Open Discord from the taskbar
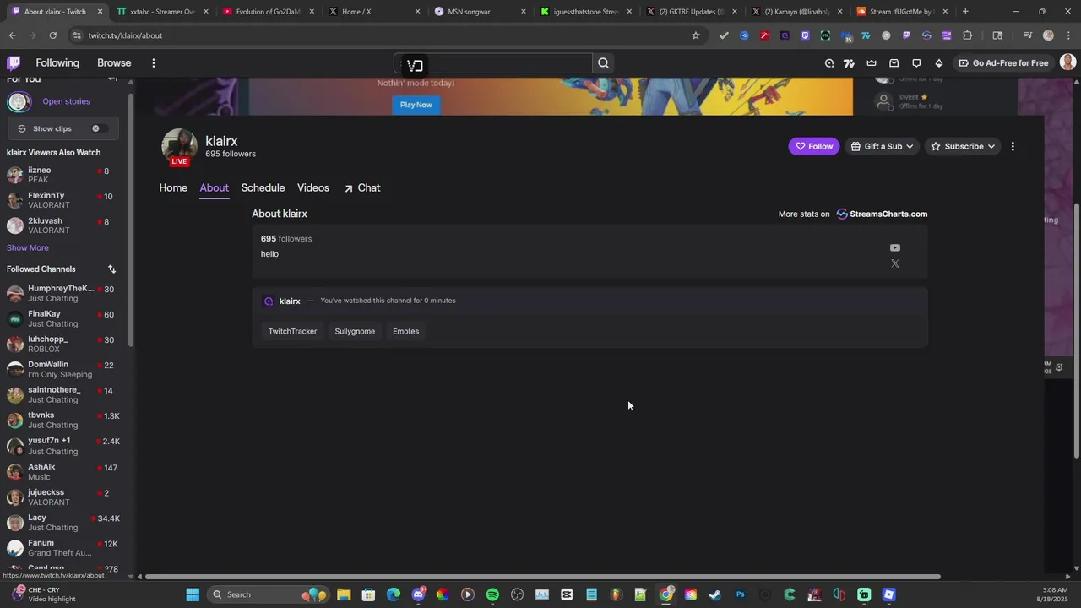The height and width of the screenshot is (608, 1081). click(x=418, y=594)
